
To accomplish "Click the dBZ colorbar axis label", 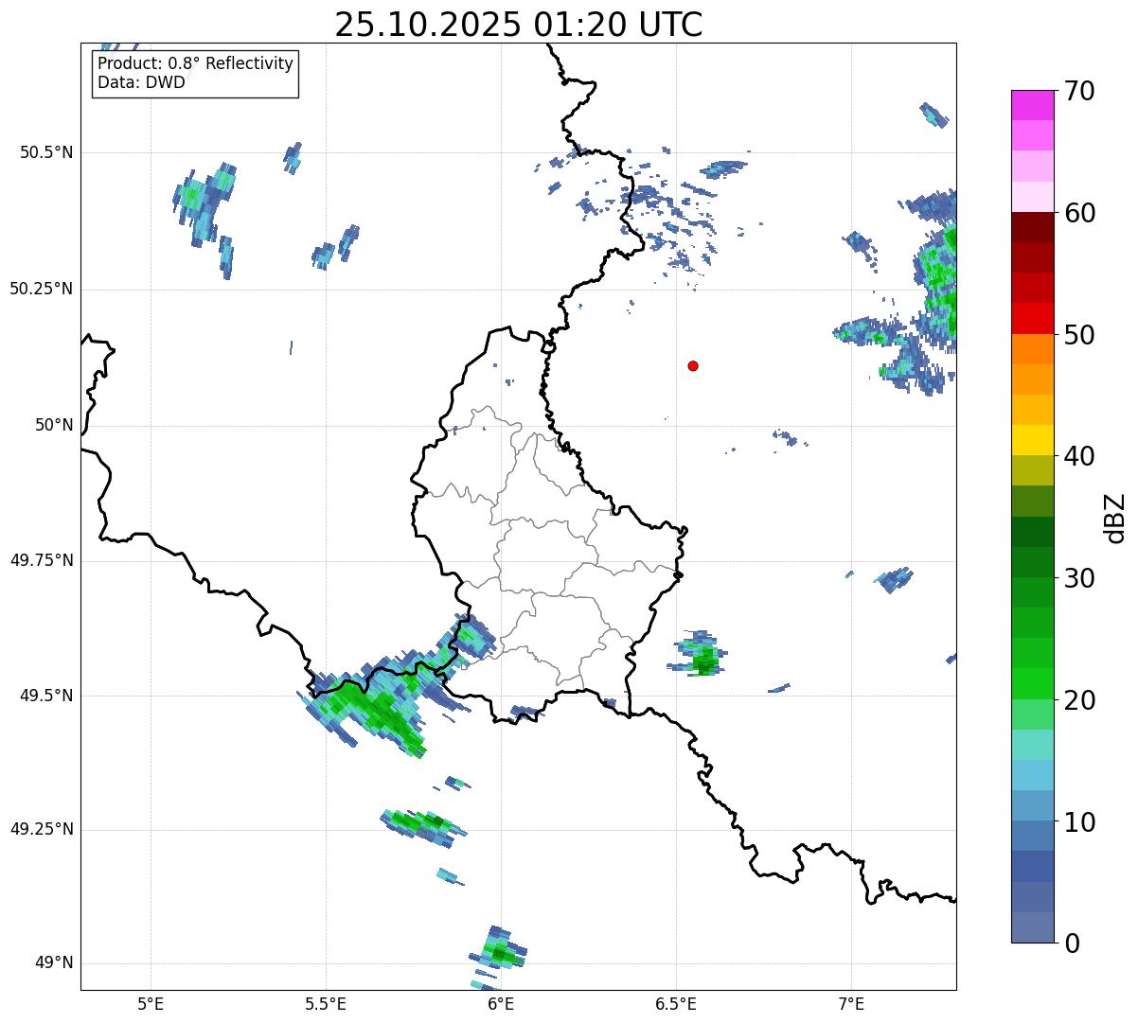I will pos(1115,518).
